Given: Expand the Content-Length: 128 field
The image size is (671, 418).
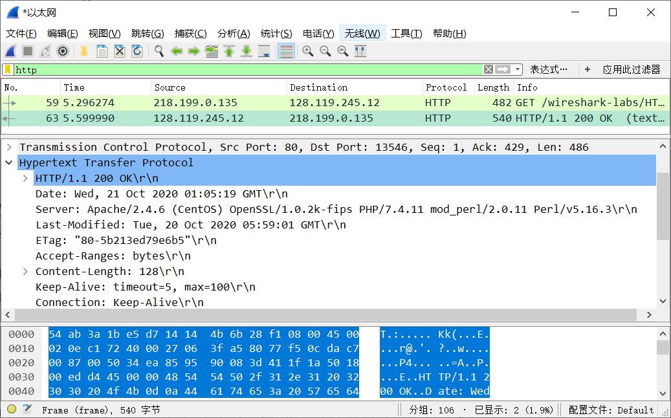Looking at the screenshot, I should (x=25, y=271).
